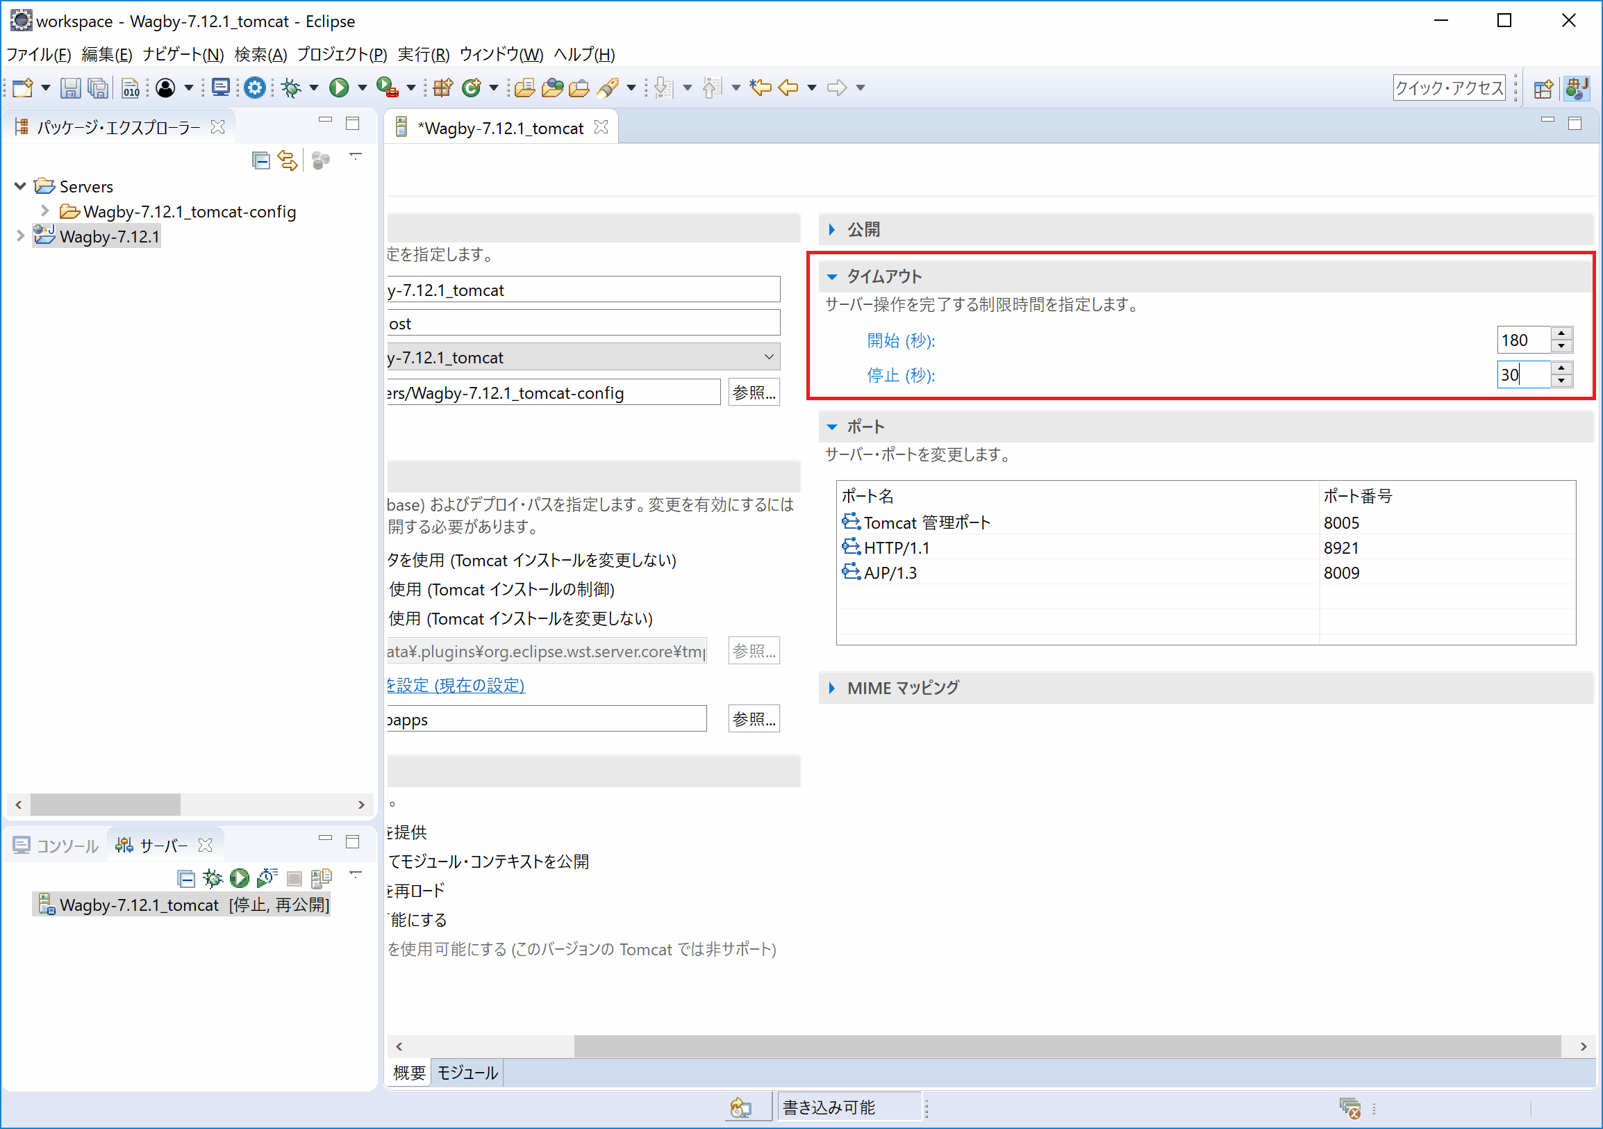Open the プロジェクト(P) menu
This screenshot has width=1603, height=1129.
tap(342, 54)
